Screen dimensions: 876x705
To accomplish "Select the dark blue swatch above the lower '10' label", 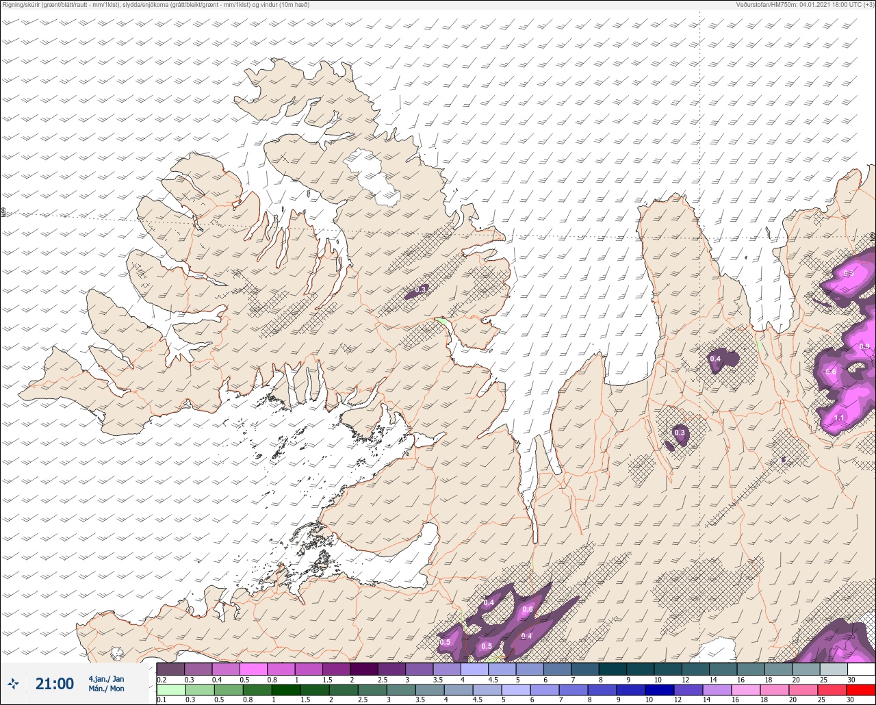I will click(659, 689).
